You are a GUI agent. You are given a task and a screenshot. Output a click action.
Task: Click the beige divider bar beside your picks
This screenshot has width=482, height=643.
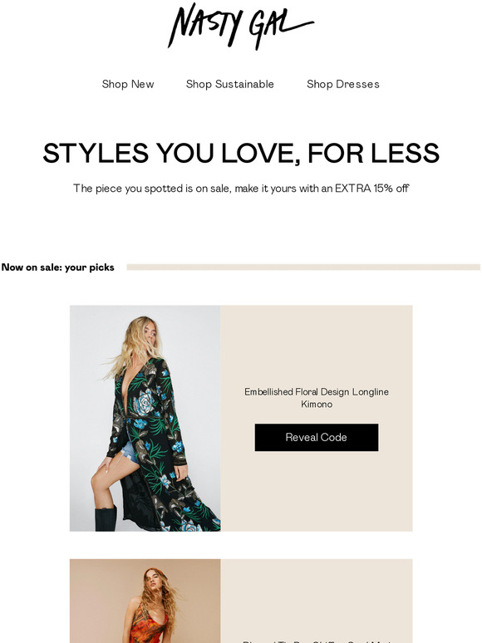(303, 267)
